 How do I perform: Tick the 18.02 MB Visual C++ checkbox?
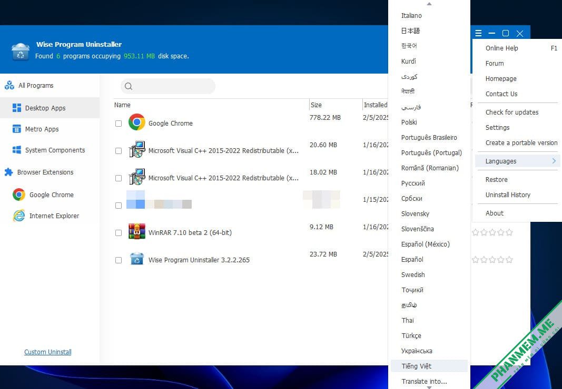119,178
